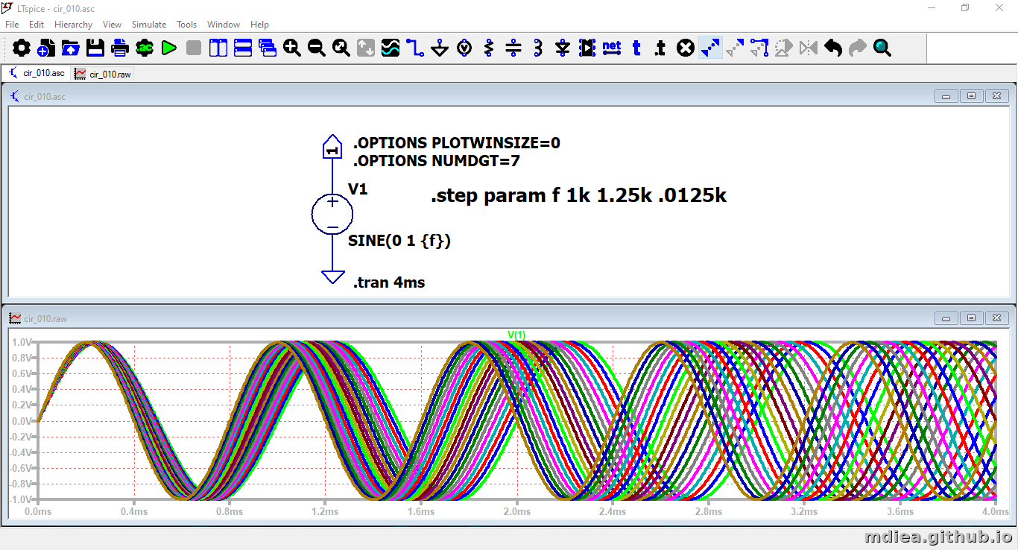1018x550 pixels.
Task: Select the '.step param f 1k 1.25k .0125k' directive
Action: click(578, 196)
